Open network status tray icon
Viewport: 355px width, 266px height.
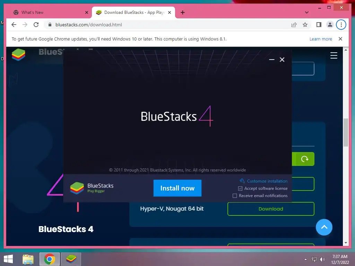pos(314,259)
